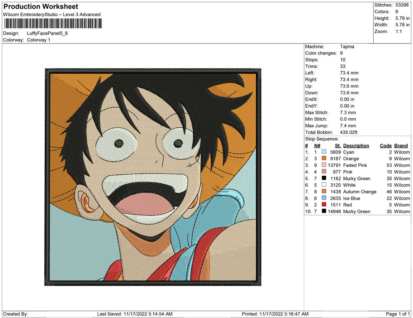The image size is (413, 318).
Task: Click the Faded Pink color swatch
Action: click(324, 165)
